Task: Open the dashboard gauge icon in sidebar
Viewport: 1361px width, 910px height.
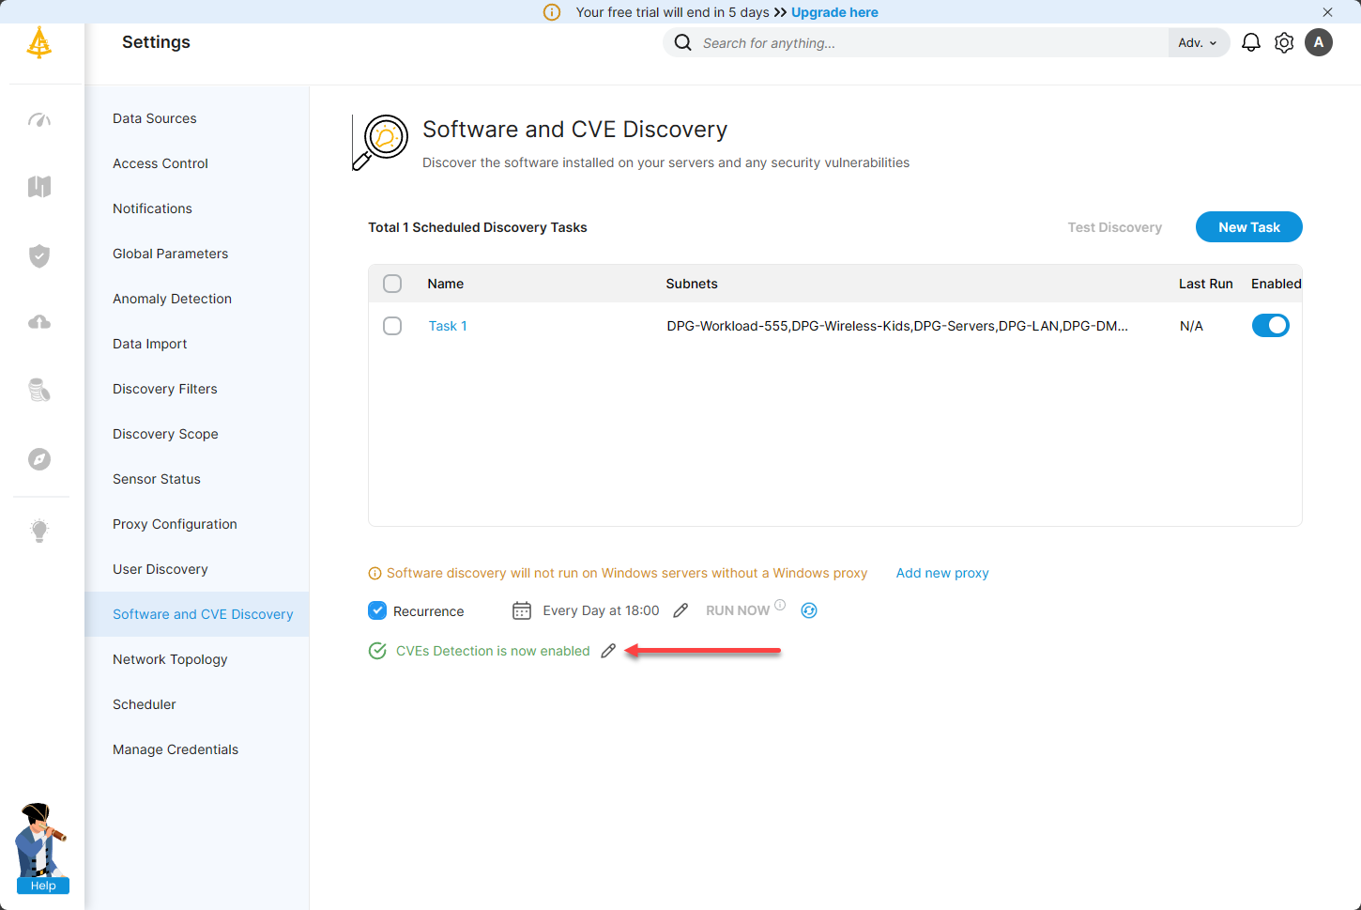Action: click(39, 119)
